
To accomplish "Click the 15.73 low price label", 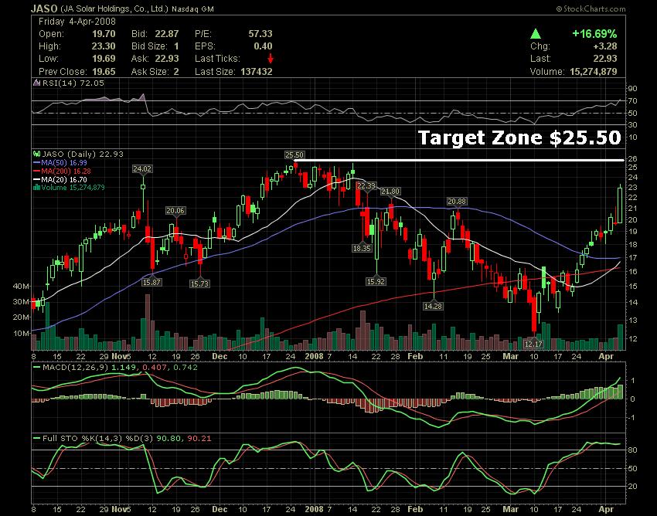I will pos(199,283).
